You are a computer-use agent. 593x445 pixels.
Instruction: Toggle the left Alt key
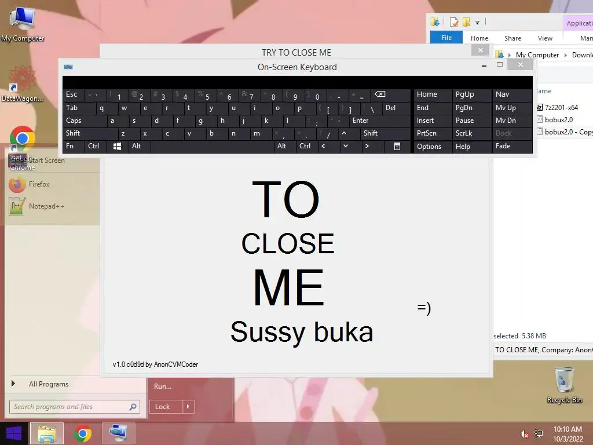pyautogui.click(x=139, y=146)
